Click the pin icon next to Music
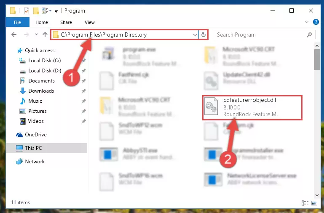This screenshot has height=213, width=324. pyautogui.click(x=83, y=101)
